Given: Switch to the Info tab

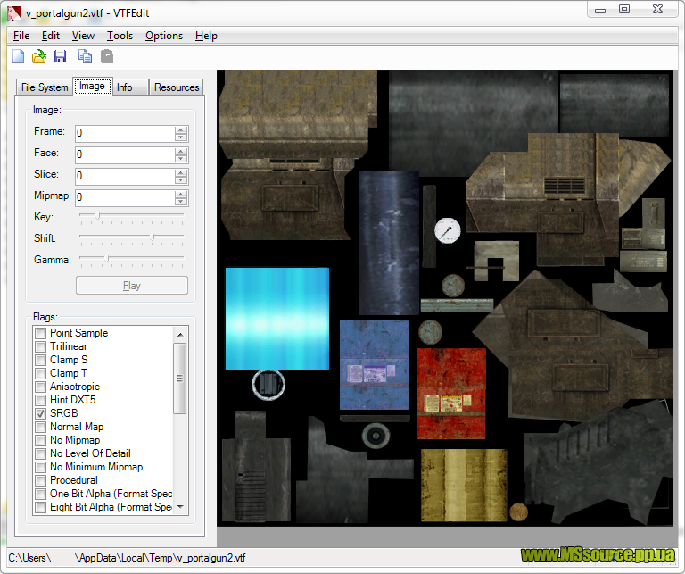Looking at the screenshot, I should [x=130, y=87].
